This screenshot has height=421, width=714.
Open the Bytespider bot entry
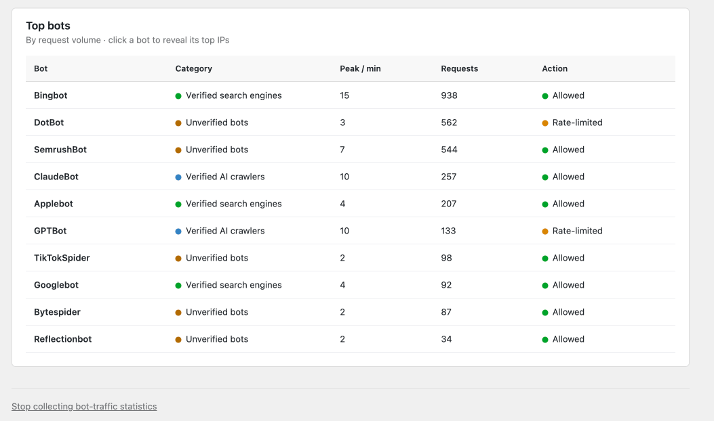(x=57, y=312)
